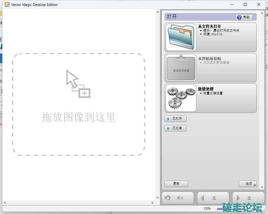Open the 选项 dropdown menu
The width and height of the screenshot is (268, 214).
click(248, 184)
